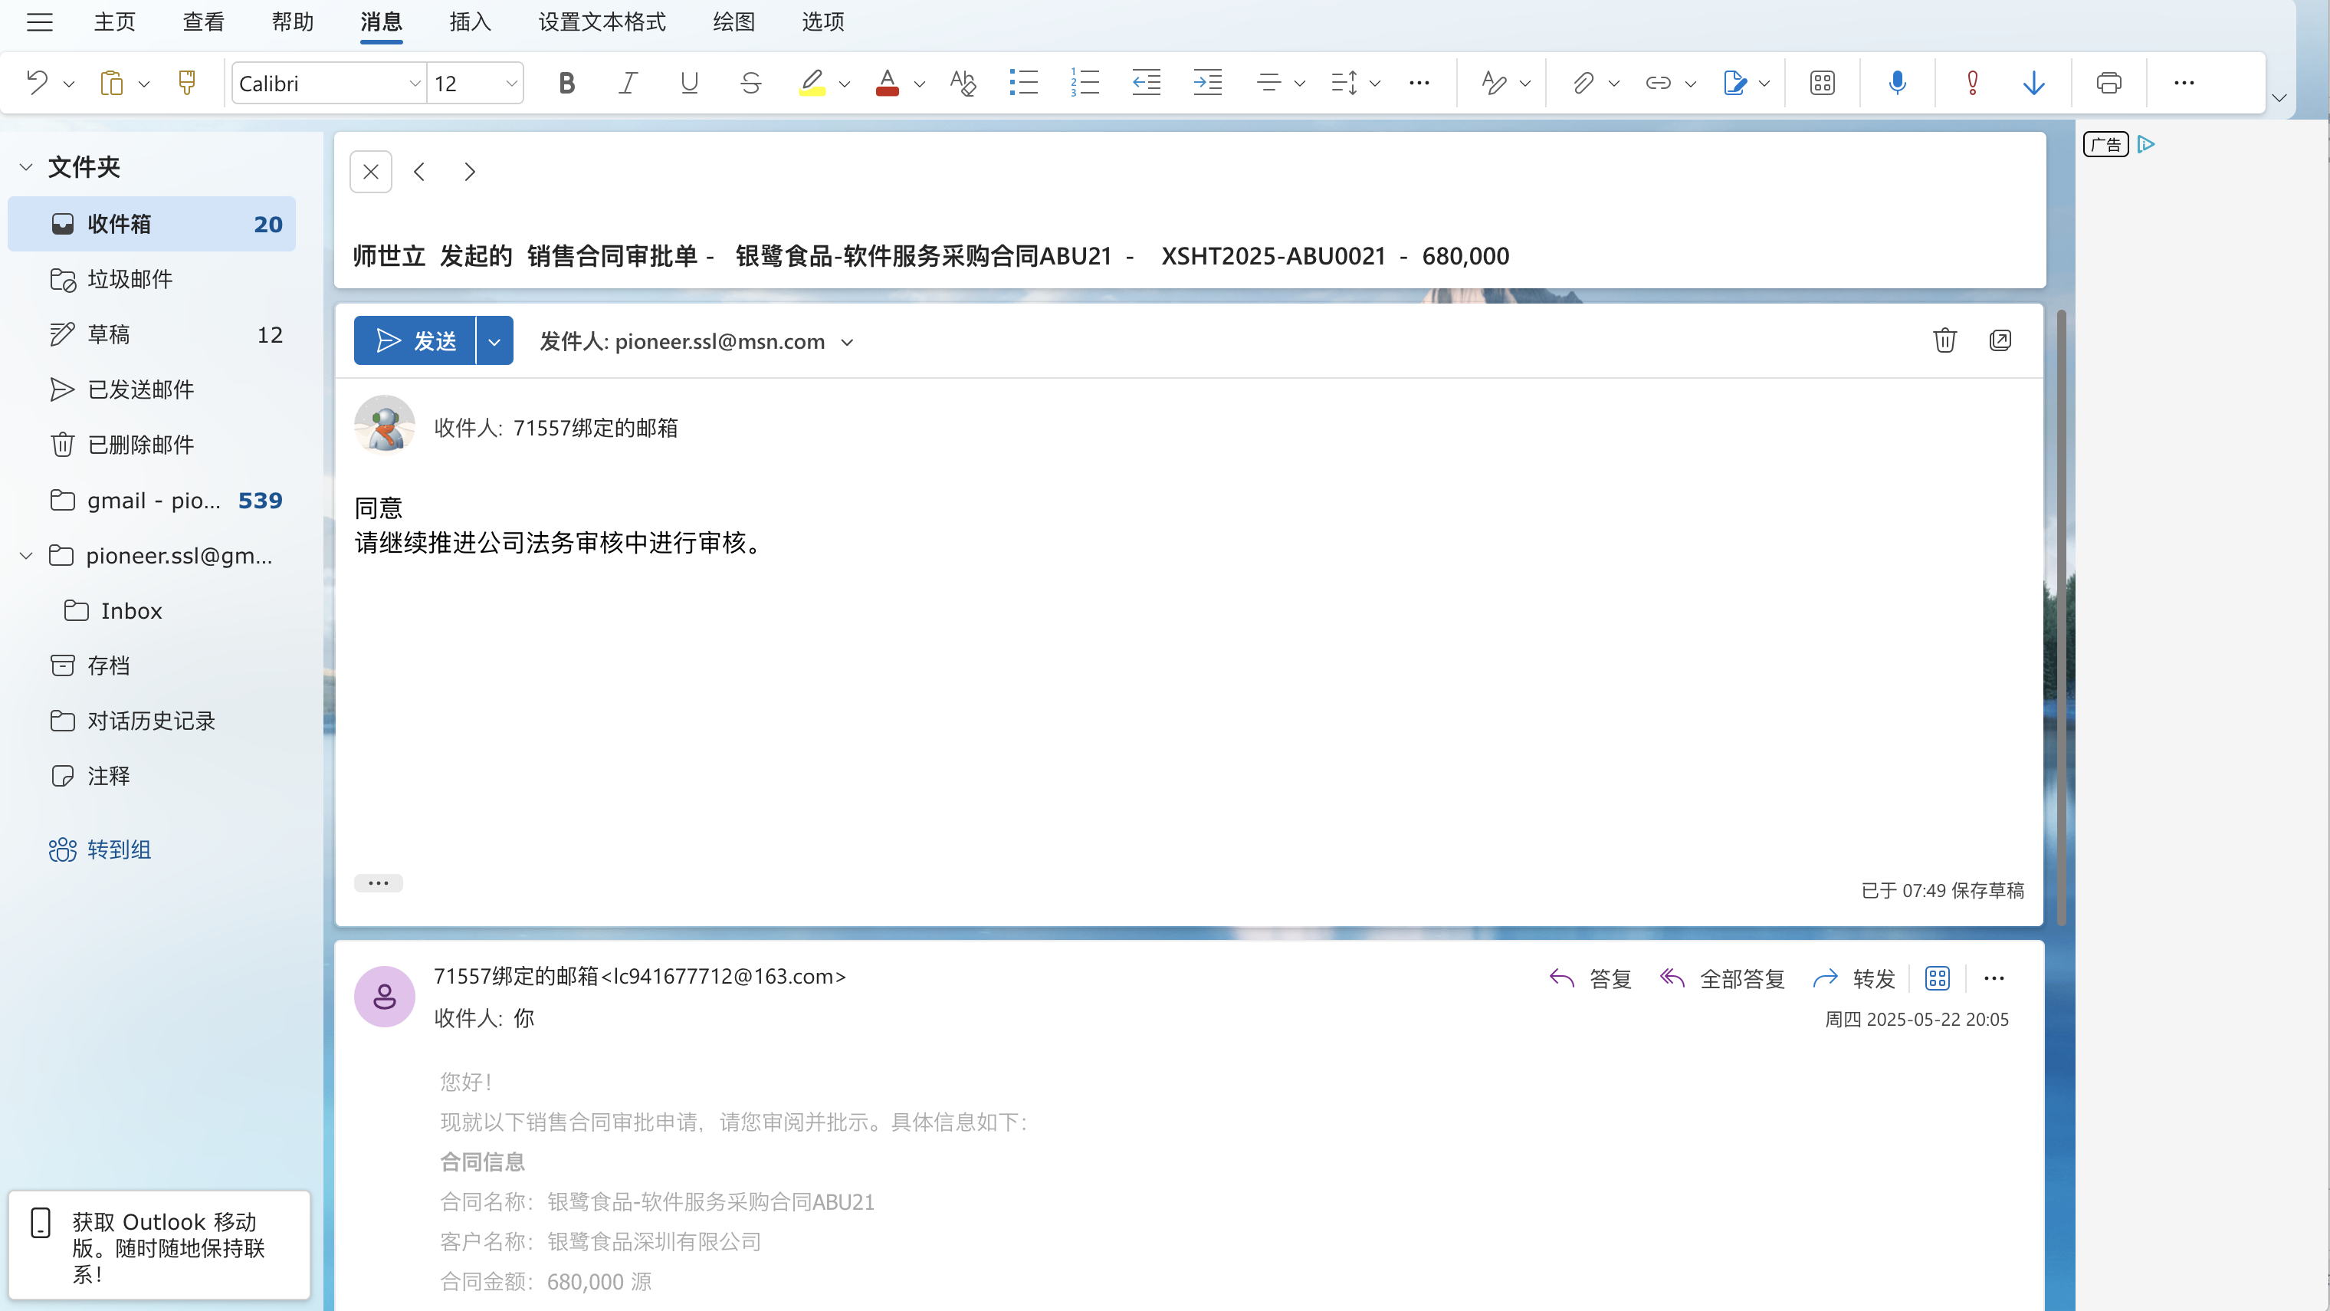
Task: Collapse the 文件夹 folders section
Action: tap(26, 166)
